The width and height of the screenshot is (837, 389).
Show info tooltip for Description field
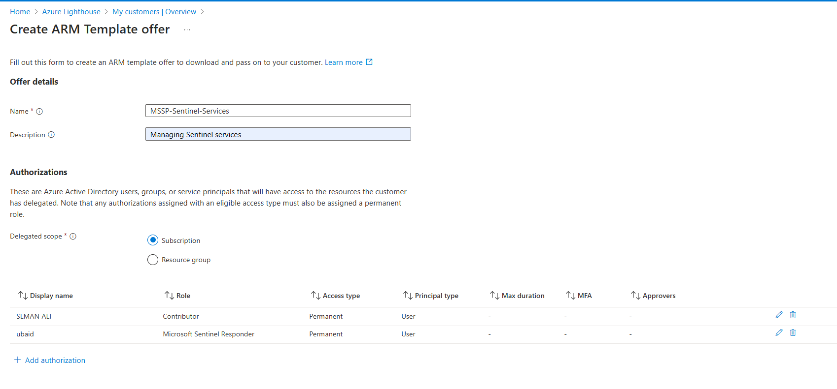pyautogui.click(x=51, y=135)
